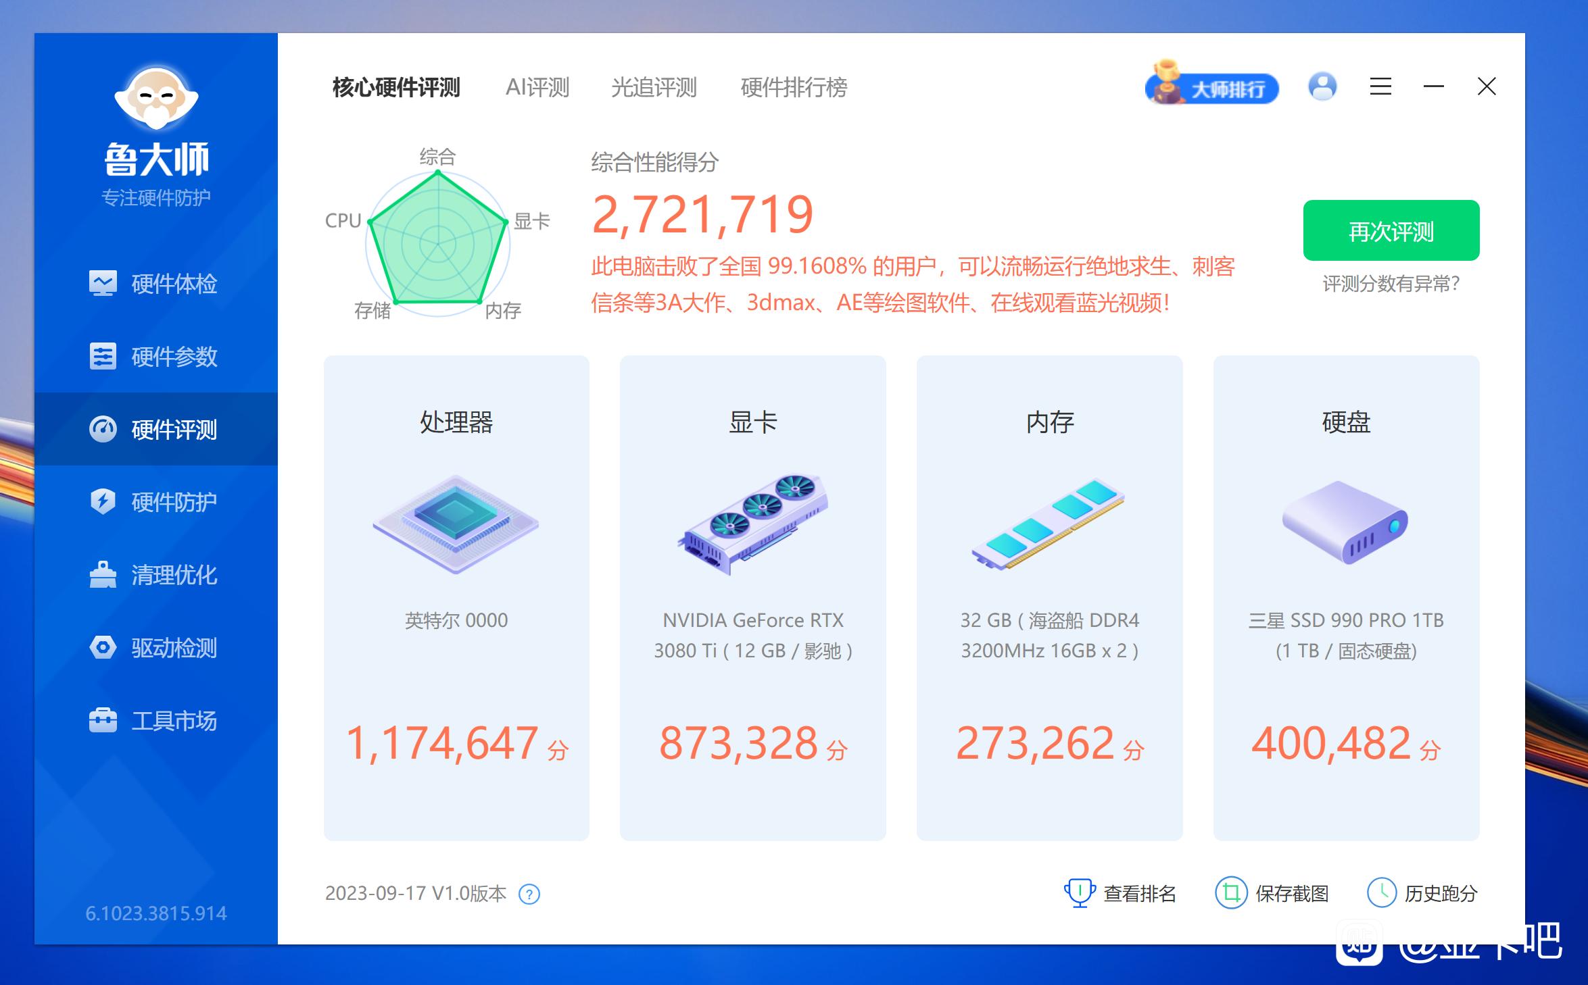Click the CPU label on radar chart
The width and height of the screenshot is (1588, 985).
[343, 221]
